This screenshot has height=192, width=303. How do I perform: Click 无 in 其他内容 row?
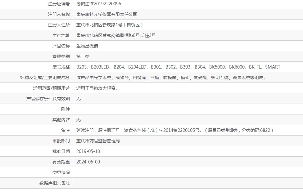tap(79, 120)
